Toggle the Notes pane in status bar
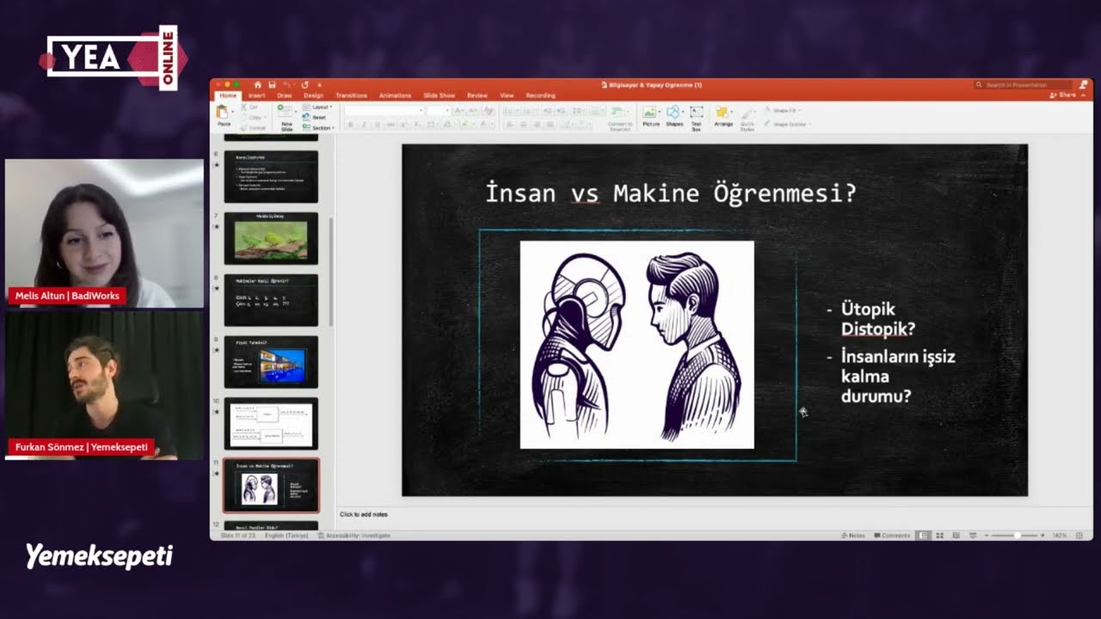Image resolution: width=1101 pixels, height=619 pixels. coord(852,535)
